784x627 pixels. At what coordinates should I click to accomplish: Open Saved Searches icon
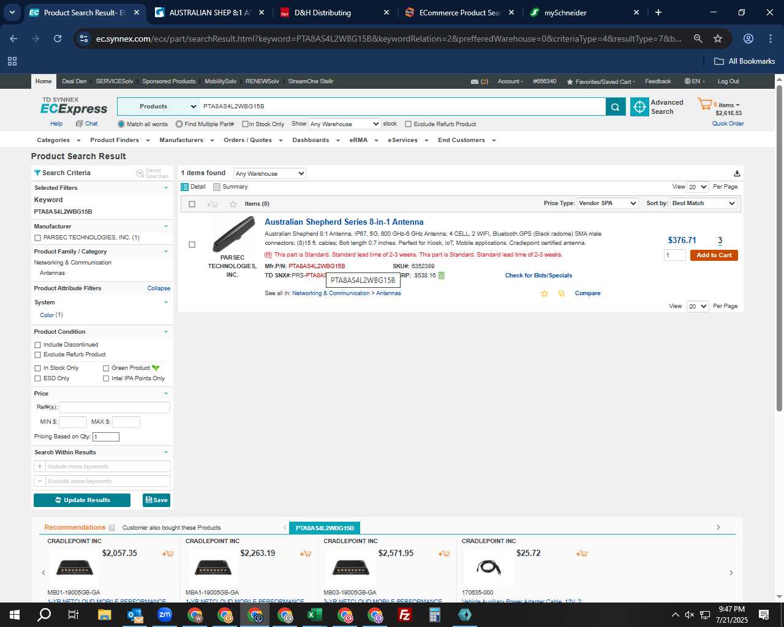pyautogui.click(x=140, y=173)
